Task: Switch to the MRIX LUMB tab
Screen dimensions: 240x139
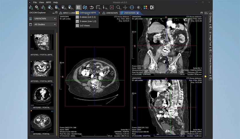Action: [x=67, y=13]
